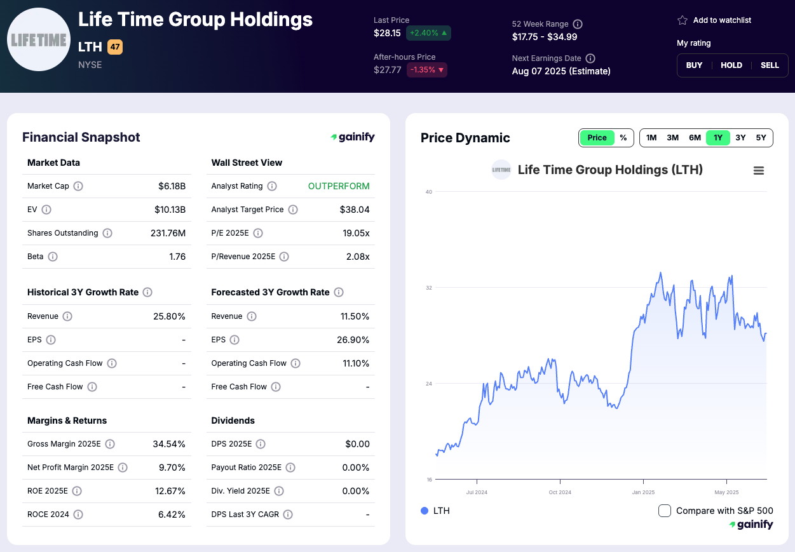Click info icon next to forecasted Operating Cash Flow
This screenshot has width=795, height=552.
coord(296,363)
